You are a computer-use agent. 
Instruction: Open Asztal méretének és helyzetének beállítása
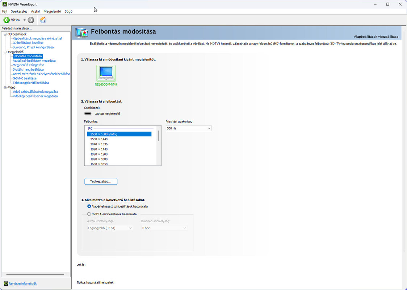point(41,74)
